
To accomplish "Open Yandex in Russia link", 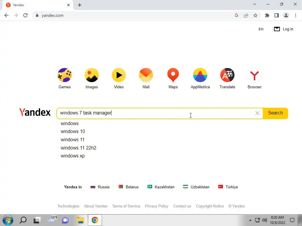I will click(100, 187).
